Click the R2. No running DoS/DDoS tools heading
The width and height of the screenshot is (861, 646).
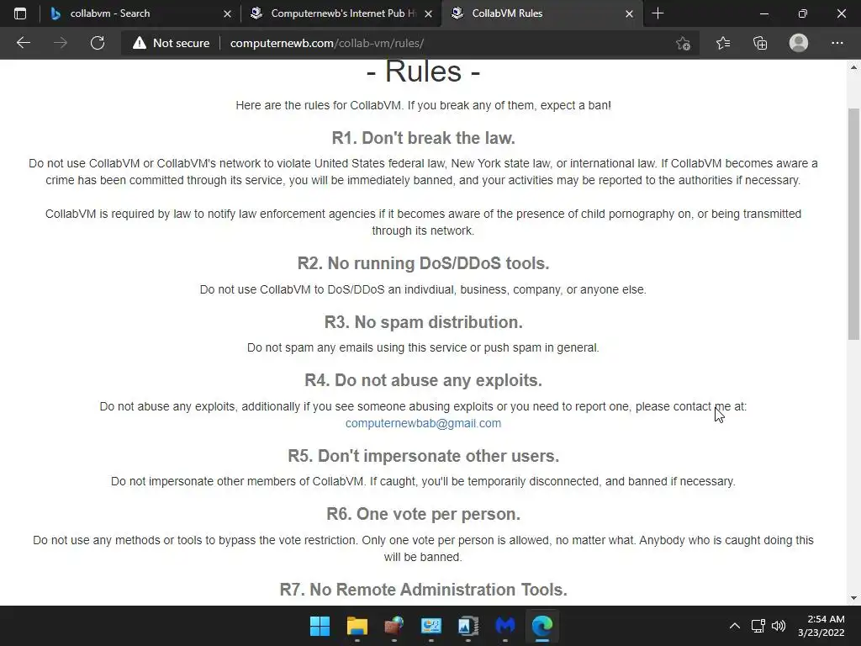click(424, 263)
